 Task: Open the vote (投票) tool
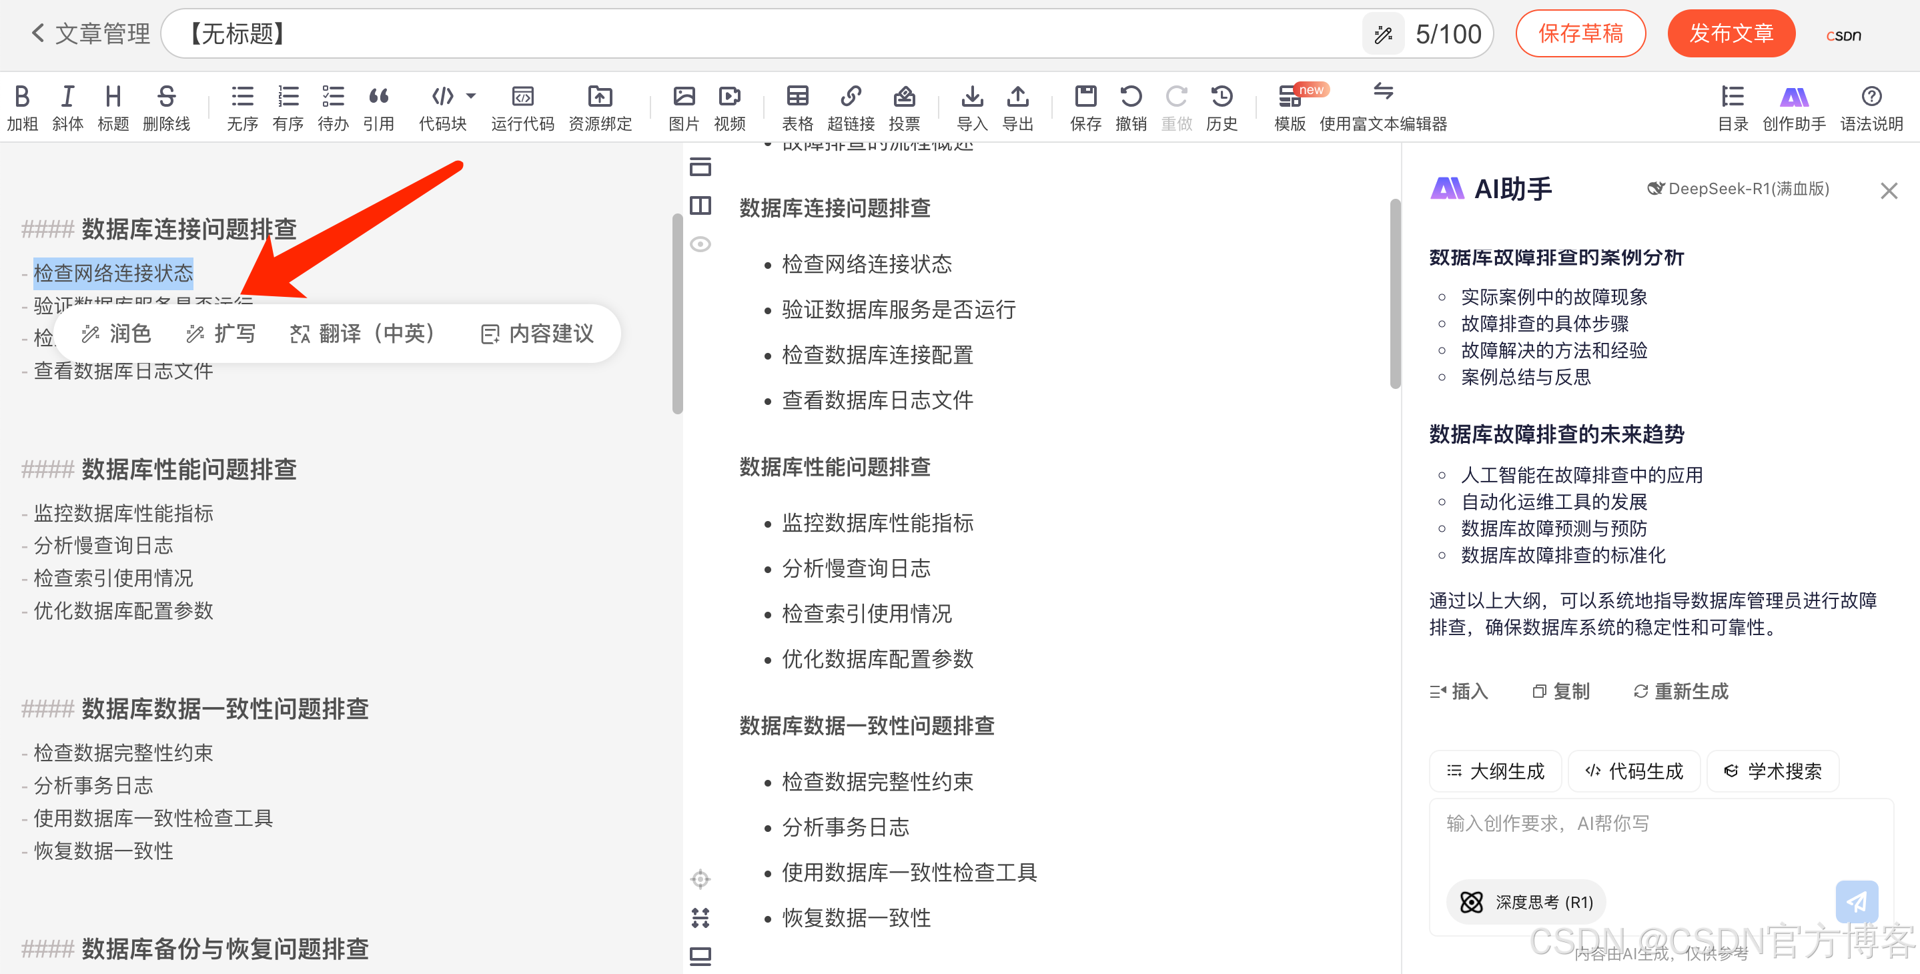(903, 97)
